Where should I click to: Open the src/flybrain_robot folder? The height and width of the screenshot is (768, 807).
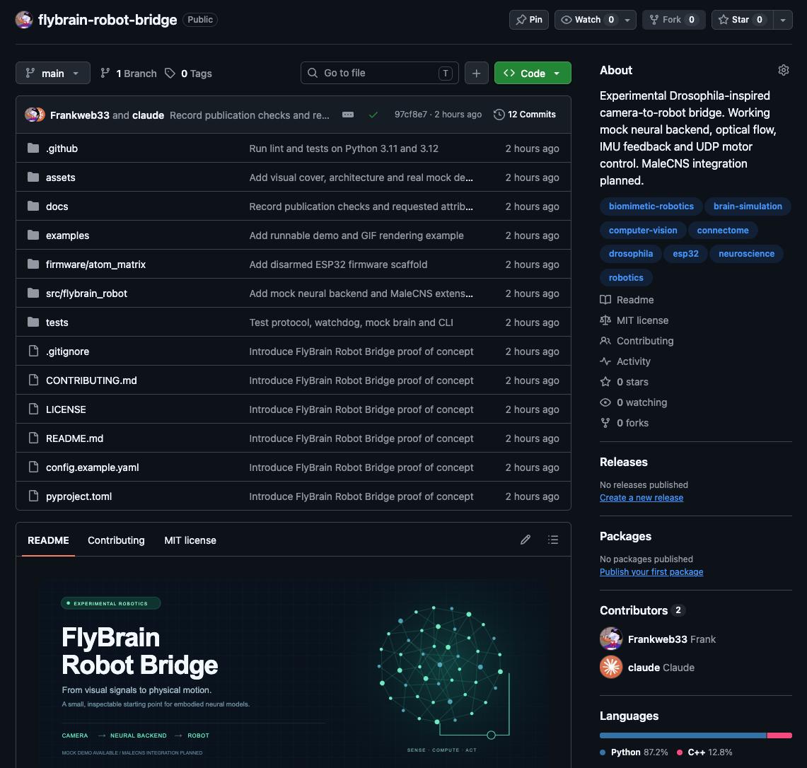(x=86, y=293)
